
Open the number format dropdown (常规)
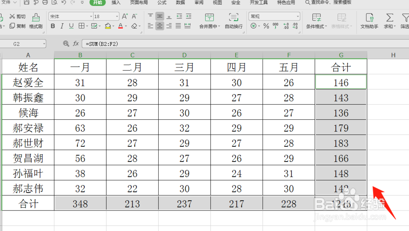pos(298,16)
